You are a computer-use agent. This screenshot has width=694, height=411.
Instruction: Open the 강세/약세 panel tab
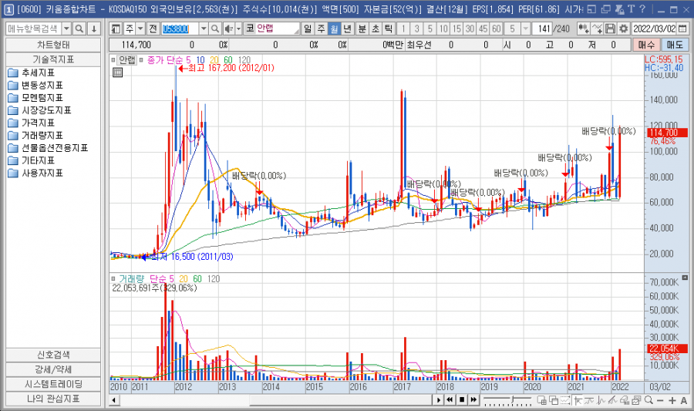[53, 369]
